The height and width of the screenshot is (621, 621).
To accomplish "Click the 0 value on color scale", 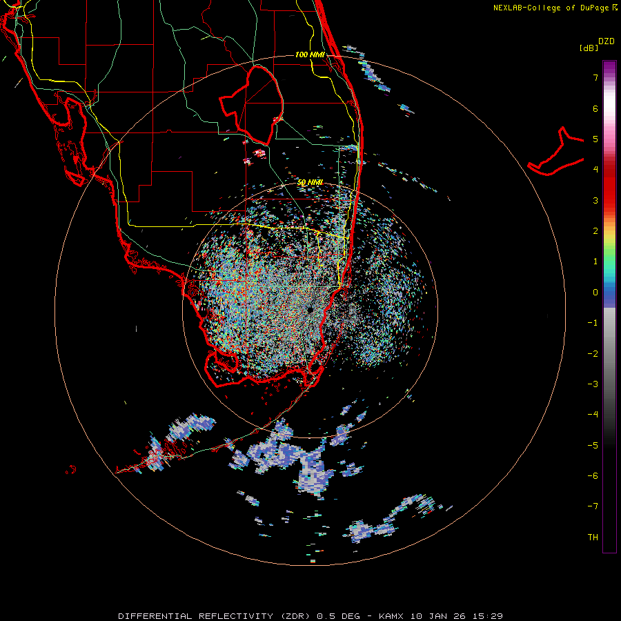I will coord(595,293).
